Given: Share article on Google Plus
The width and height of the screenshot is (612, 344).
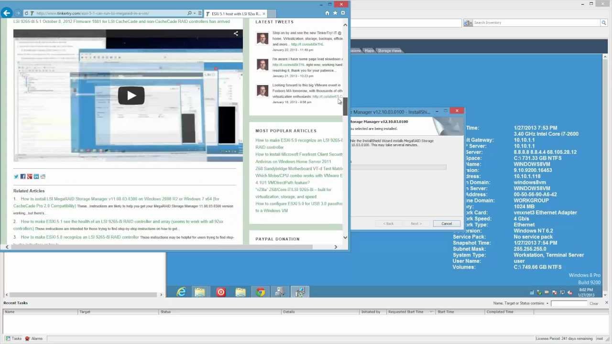Looking at the screenshot, I should click(29, 176).
